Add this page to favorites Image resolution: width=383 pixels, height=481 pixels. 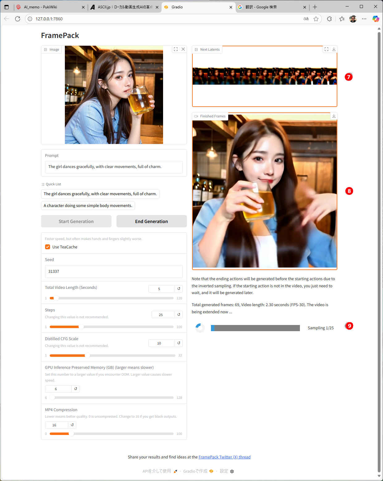[x=316, y=19]
